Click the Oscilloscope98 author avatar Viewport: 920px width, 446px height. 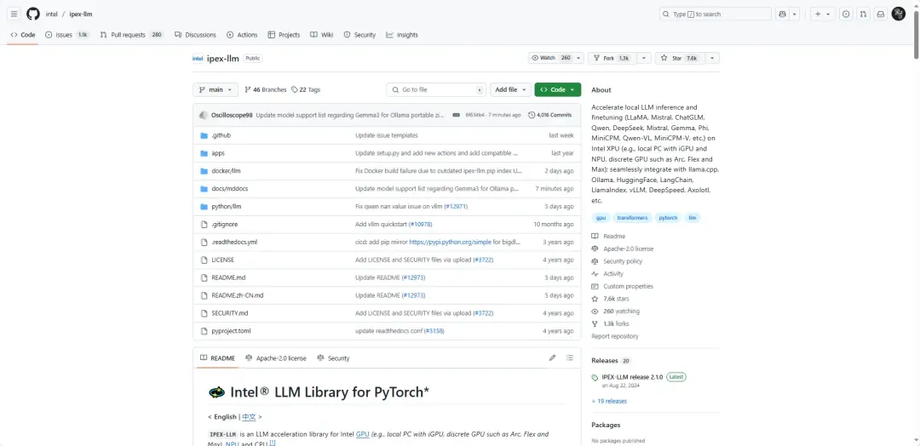tap(204, 115)
